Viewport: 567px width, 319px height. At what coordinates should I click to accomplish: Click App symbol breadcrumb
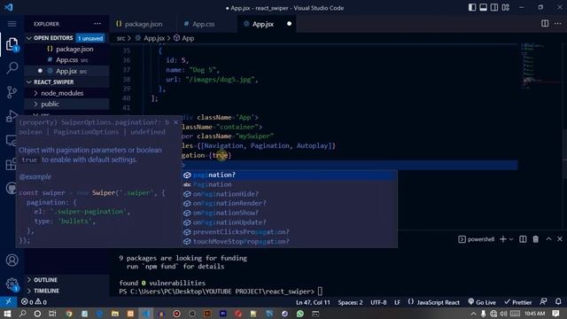click(x=184, y=38)
